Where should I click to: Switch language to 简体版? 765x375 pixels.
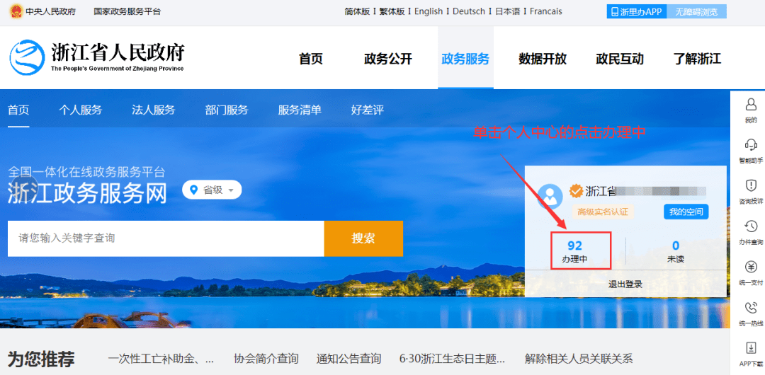(357, 11)
